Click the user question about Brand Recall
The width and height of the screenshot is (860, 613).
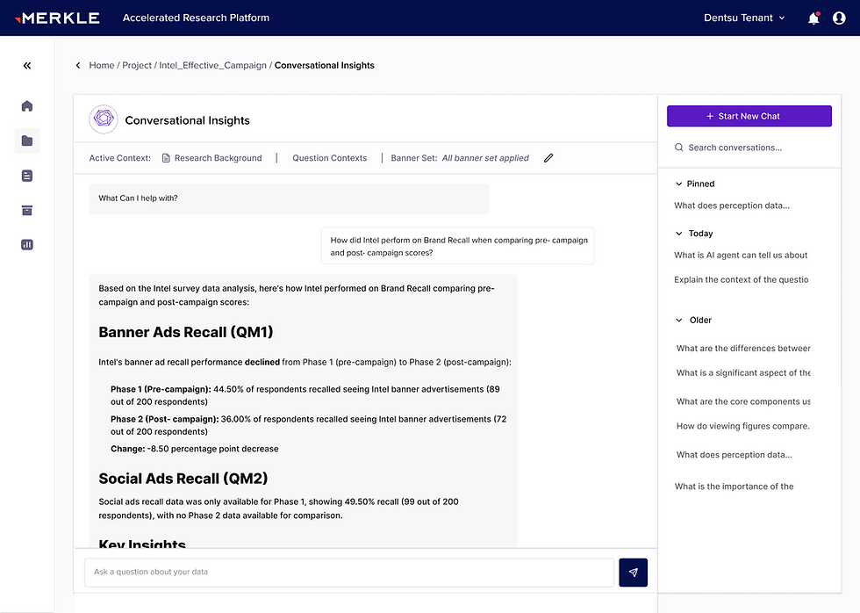[458, 247]
